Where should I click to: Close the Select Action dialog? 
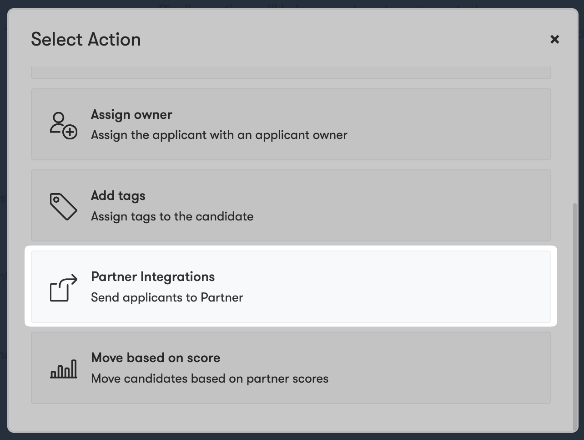[554, 39]
